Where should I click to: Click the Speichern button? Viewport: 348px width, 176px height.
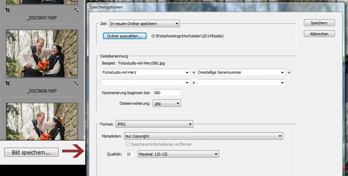pyautogui.click(x=319, y=23)
